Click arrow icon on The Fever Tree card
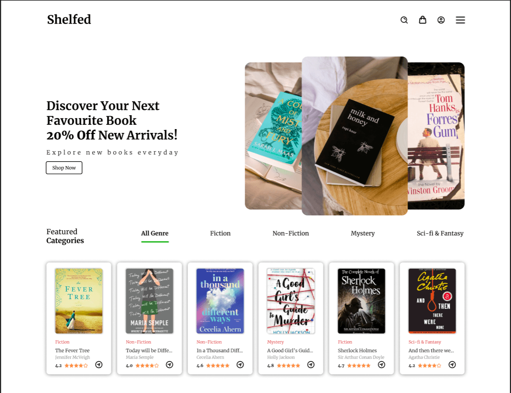The width and height of the screenshot is (511, 393). pyautogui.click(x=99, y=365)
